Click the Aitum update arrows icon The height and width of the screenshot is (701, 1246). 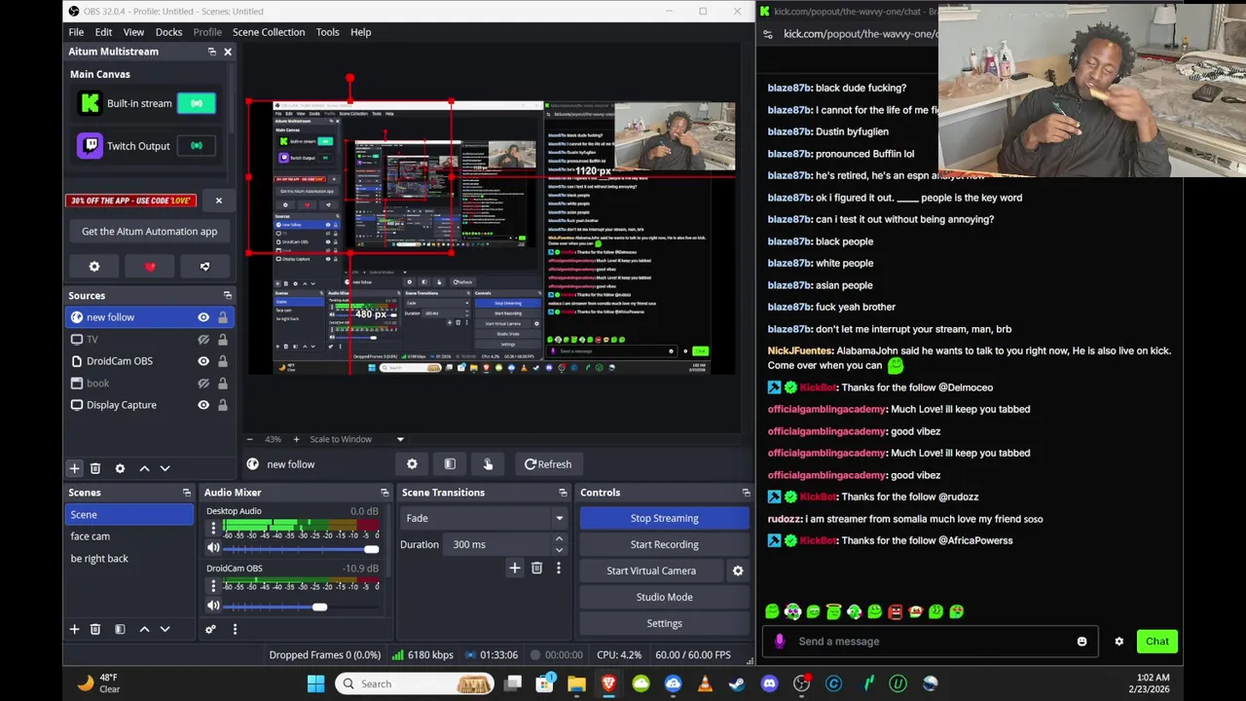(204, 267)
